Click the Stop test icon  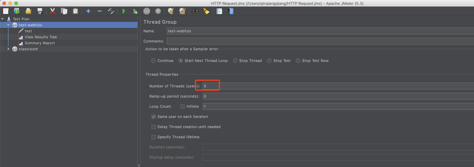147,11
